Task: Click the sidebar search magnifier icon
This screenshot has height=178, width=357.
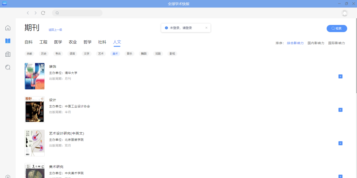Action: point(8,67)
